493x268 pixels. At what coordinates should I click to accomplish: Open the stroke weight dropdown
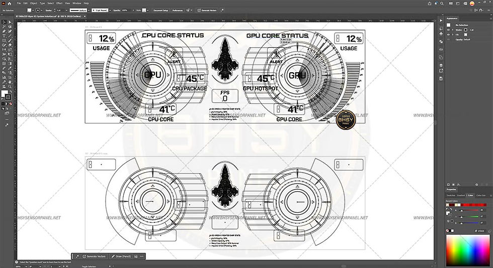click(x=66, y=11)
